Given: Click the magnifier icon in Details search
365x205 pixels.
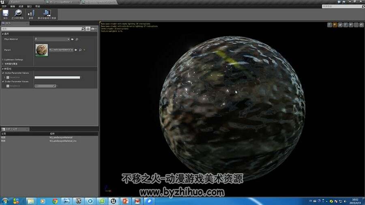Looking at the screenshot, I should 83,29.
